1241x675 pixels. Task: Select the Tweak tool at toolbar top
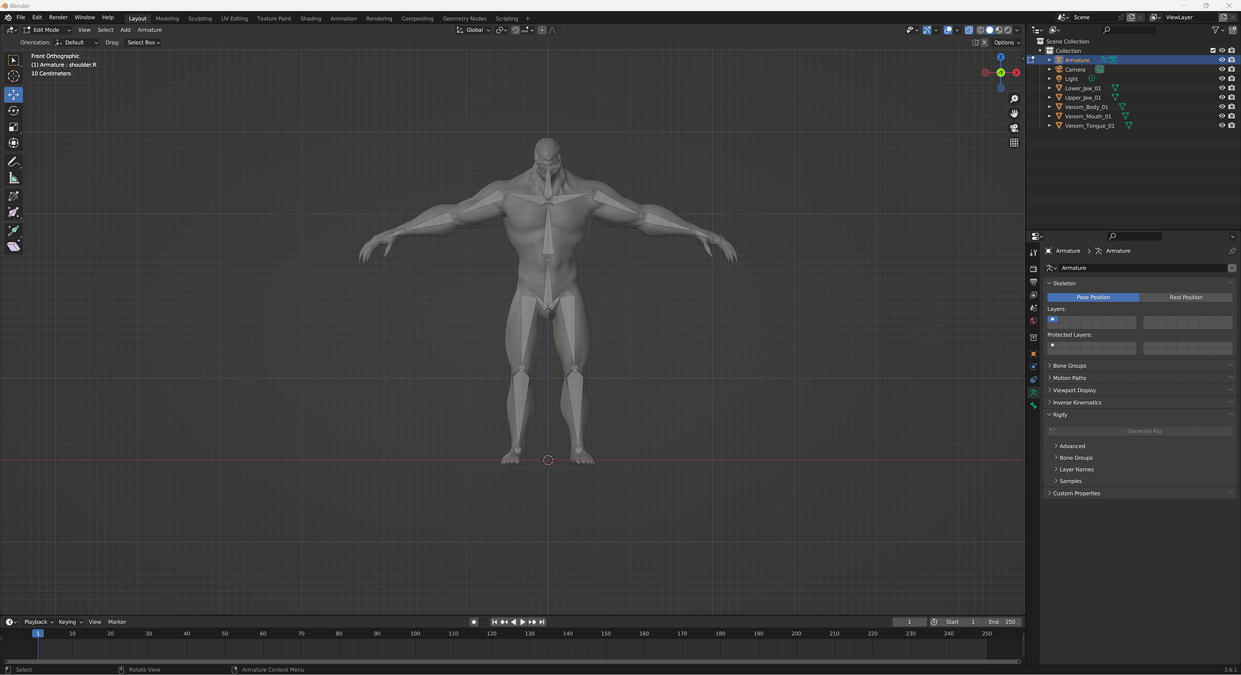[14, 60]
